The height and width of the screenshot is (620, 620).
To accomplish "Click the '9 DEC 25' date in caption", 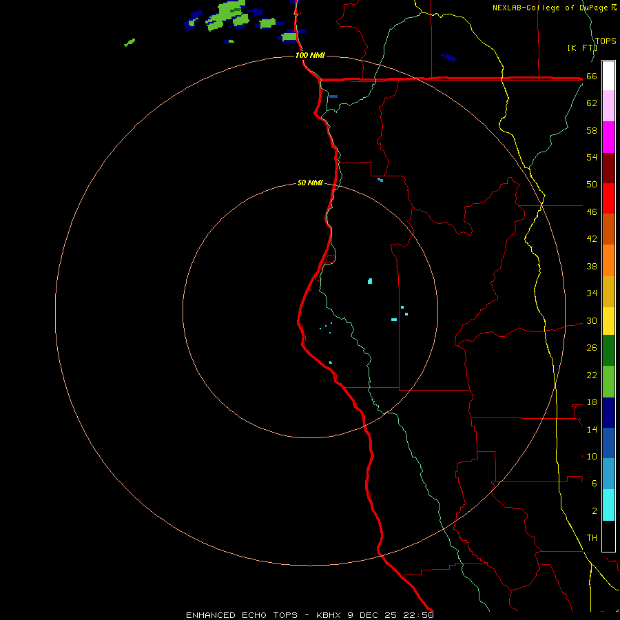I will [x=372, y=615].
